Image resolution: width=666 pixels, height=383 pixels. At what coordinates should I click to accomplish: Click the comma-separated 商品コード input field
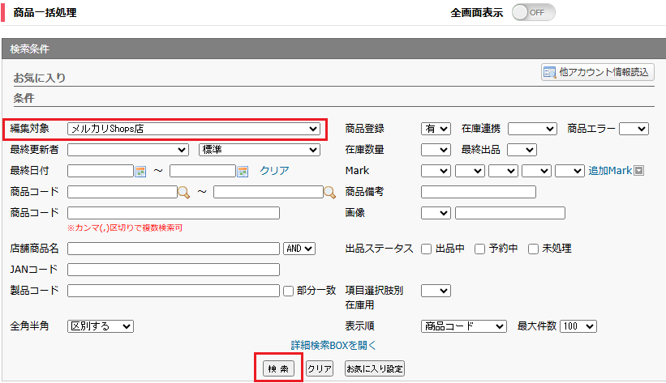(x=174, y=213)
